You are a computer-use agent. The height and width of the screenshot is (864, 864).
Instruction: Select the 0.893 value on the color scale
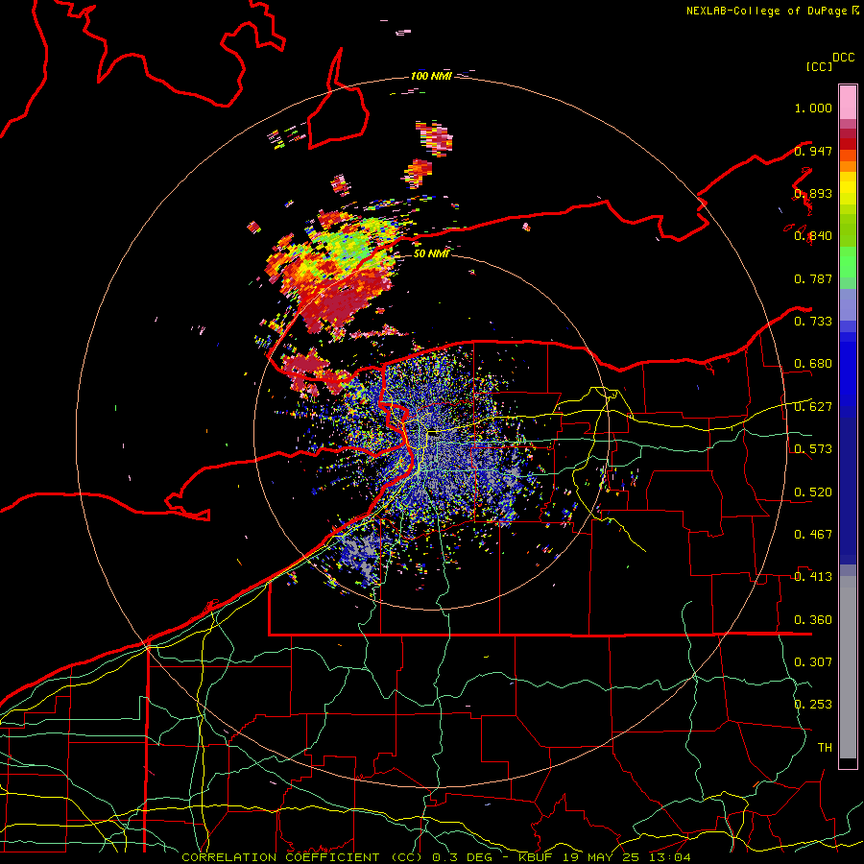[813, 193]
